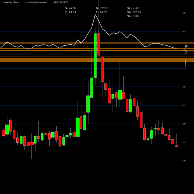This screenshot has height=194, width=194.
Task: Click the 35 price axis label
Action: pyautogui.click(x=184, y=68)
